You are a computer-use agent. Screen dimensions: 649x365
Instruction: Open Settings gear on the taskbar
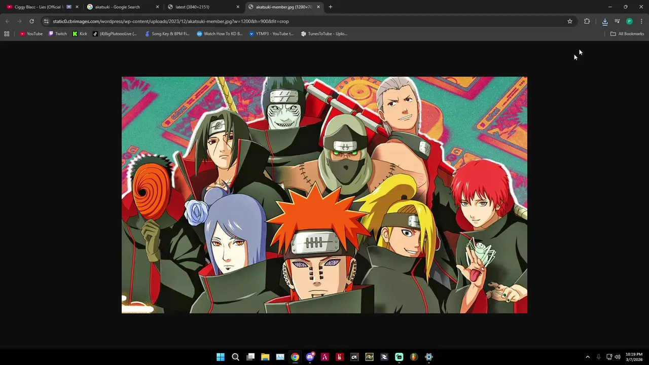coord(429,357)
